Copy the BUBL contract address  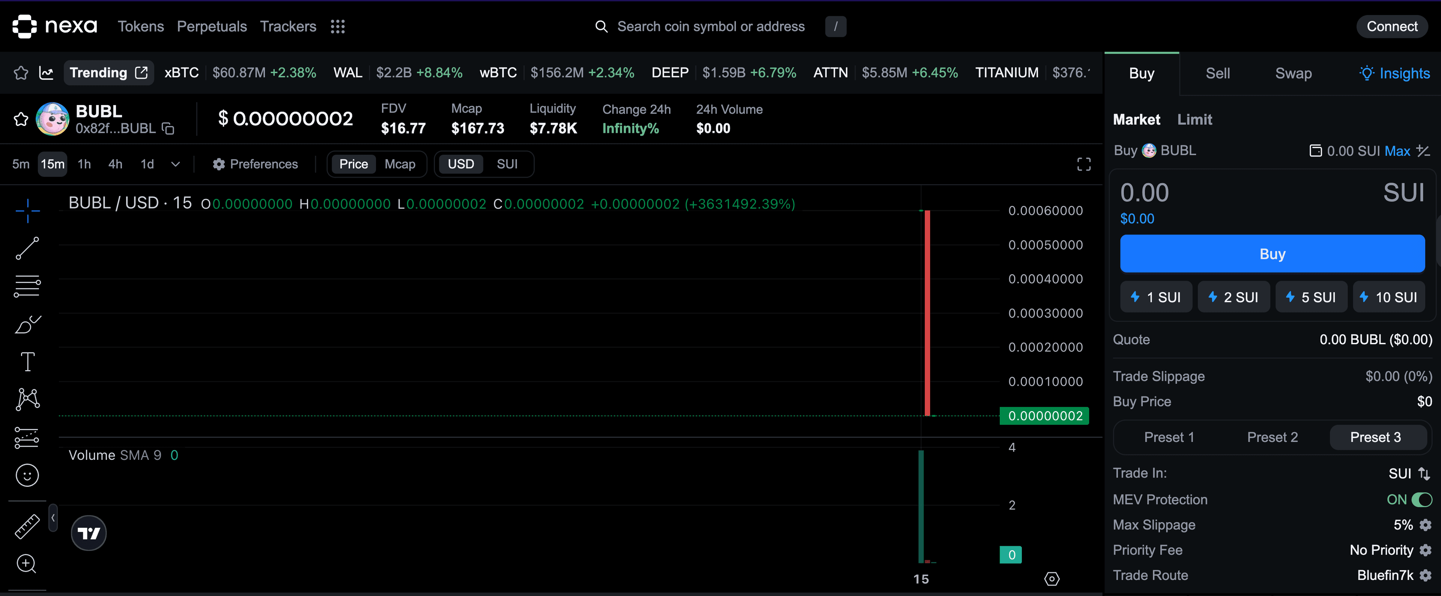pos(168,129)
